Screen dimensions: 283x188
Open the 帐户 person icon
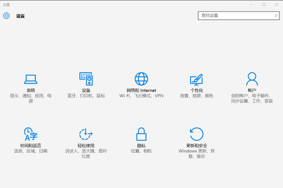[x=252, y=79]
